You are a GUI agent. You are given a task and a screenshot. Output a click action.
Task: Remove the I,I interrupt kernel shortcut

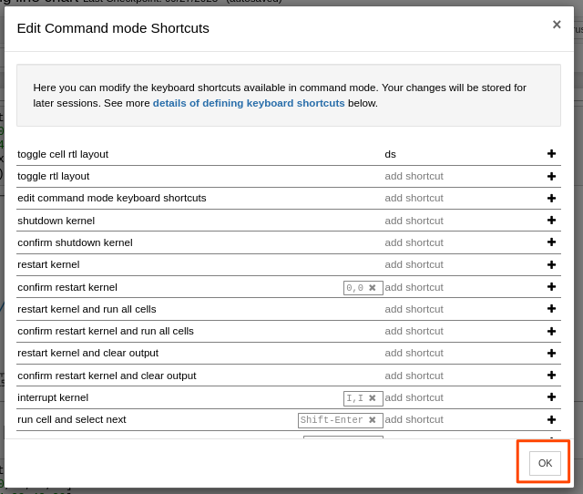(373, 398)
